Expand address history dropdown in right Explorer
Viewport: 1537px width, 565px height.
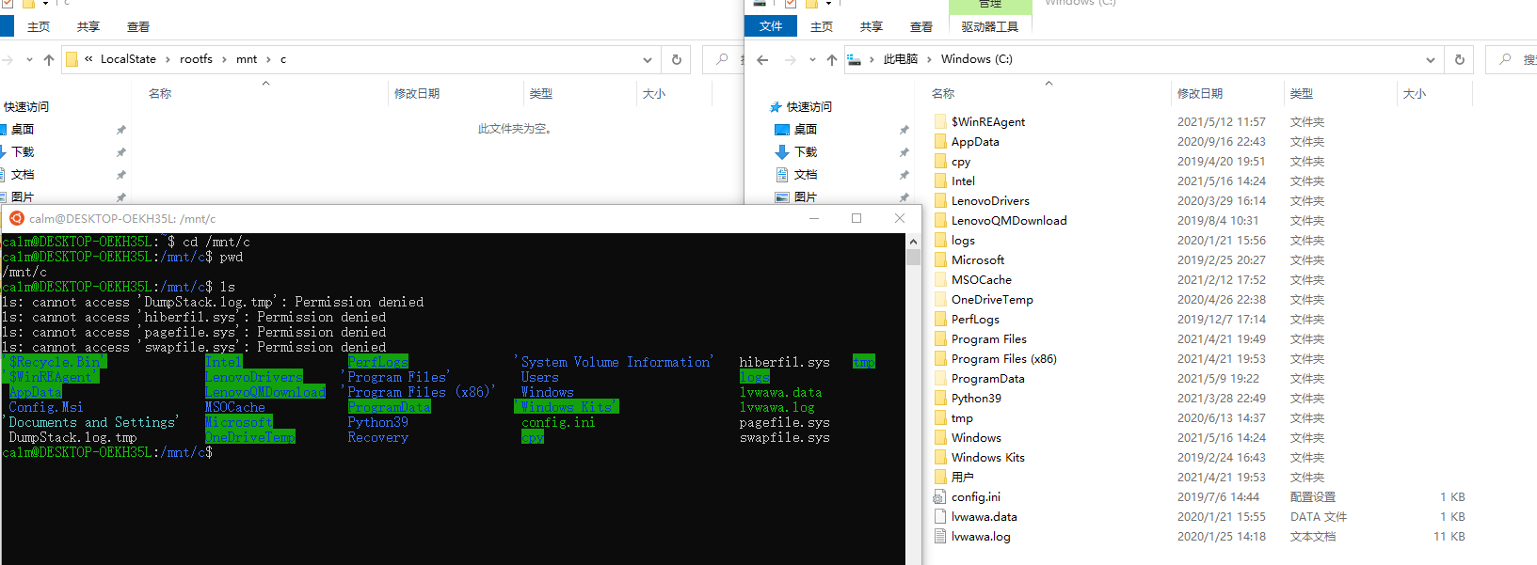tap(1431, 59)
